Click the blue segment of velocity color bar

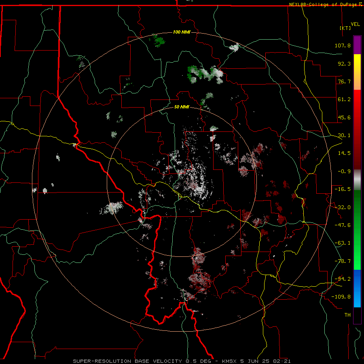coord(357,288)
